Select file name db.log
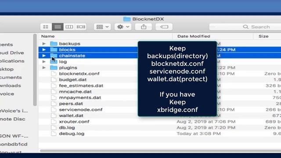 [x=67, y=128]
